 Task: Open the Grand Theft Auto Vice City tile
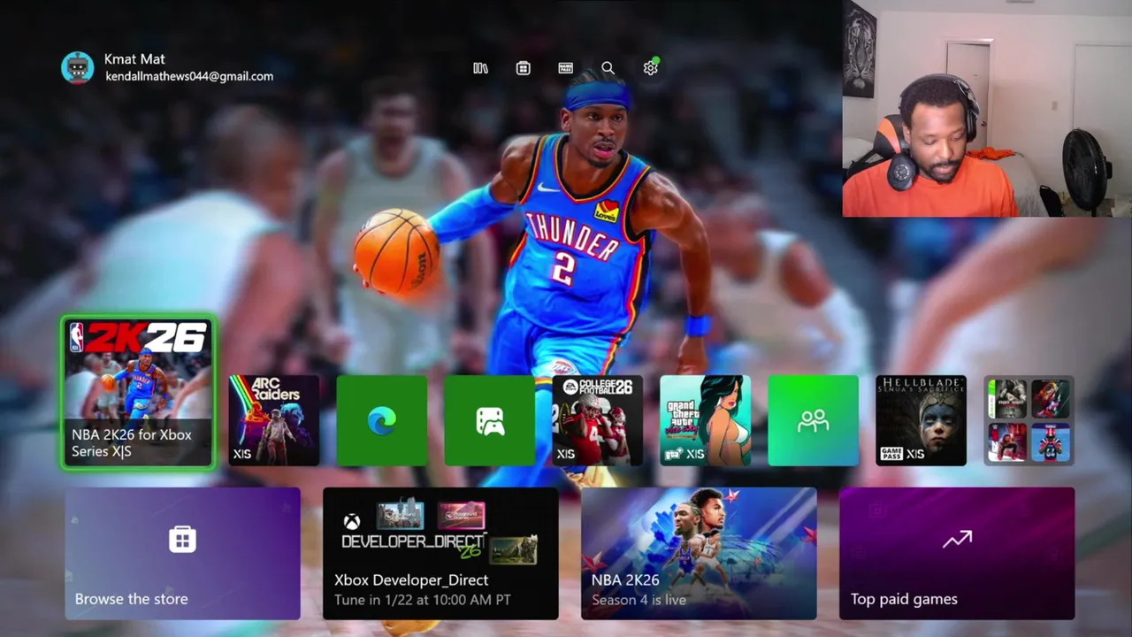click(705, 420)
